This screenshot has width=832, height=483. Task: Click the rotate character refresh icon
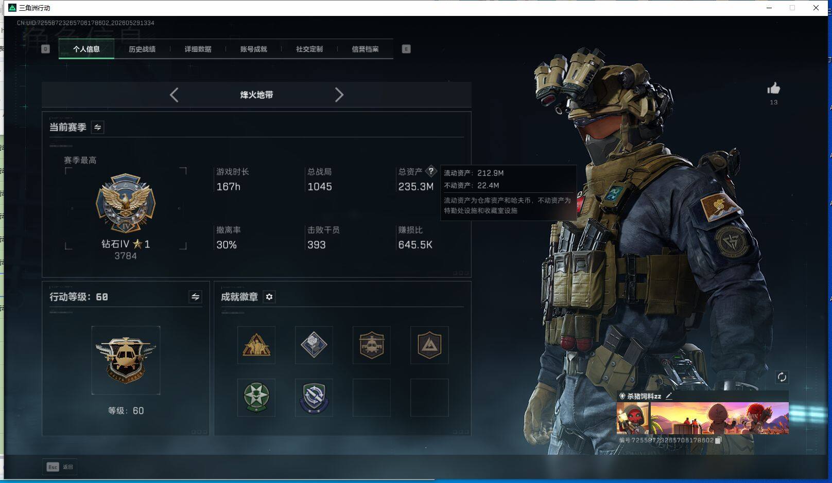click(x=782, y=377)
